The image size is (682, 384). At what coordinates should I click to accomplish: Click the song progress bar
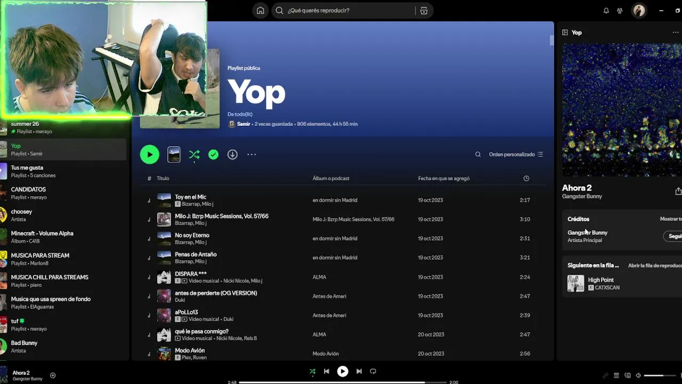tap(343, 382)
